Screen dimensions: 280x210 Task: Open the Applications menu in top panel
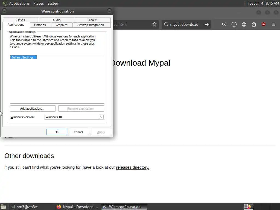coord(19,3)
